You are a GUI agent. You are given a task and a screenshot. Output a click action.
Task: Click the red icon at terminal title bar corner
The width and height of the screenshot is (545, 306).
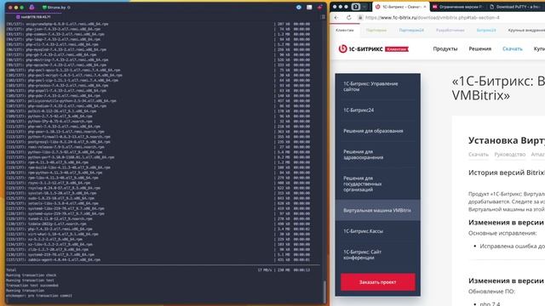point(320,7)
